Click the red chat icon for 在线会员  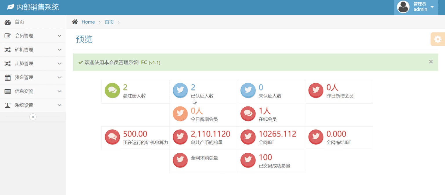[248, 114]
